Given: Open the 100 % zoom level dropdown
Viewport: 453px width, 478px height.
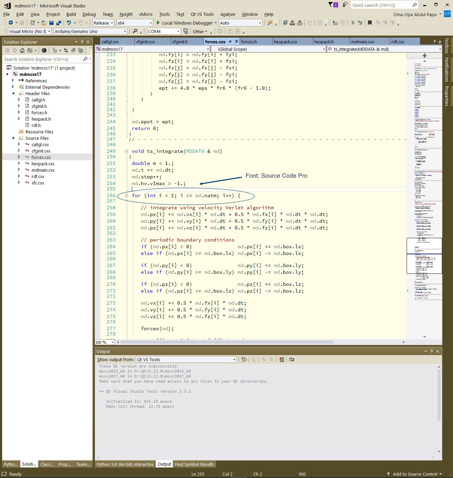Looking at the screenshot, I should point(105,342).
